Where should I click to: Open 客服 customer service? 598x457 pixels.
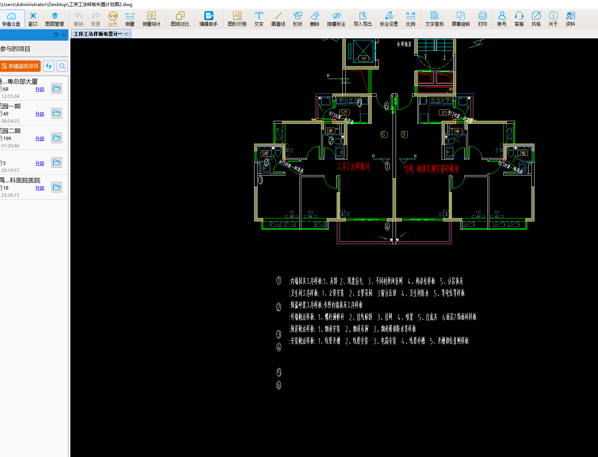pos(519,19)
